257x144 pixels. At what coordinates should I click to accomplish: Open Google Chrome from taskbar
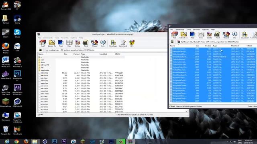(16, 141)
